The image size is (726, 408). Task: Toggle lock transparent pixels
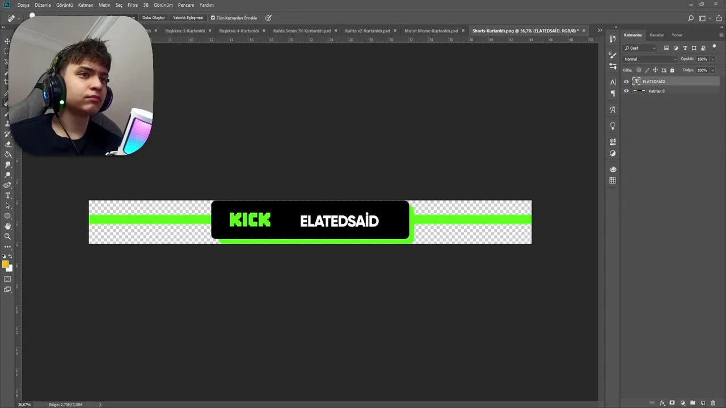point(639,70)
